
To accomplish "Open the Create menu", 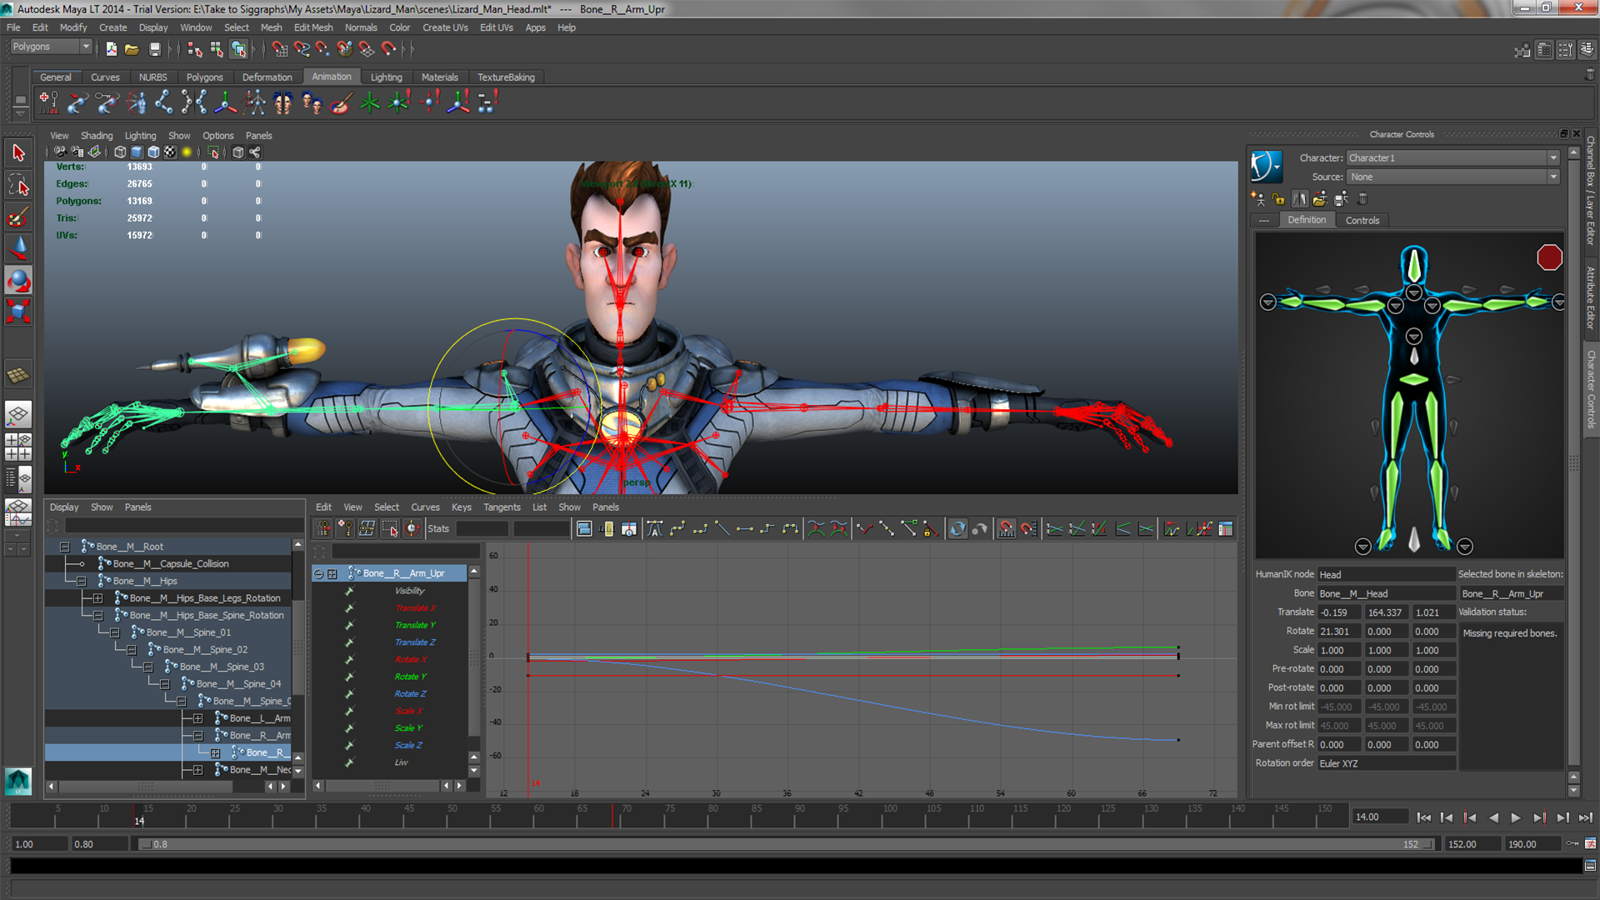I will (x=112, y=27).
